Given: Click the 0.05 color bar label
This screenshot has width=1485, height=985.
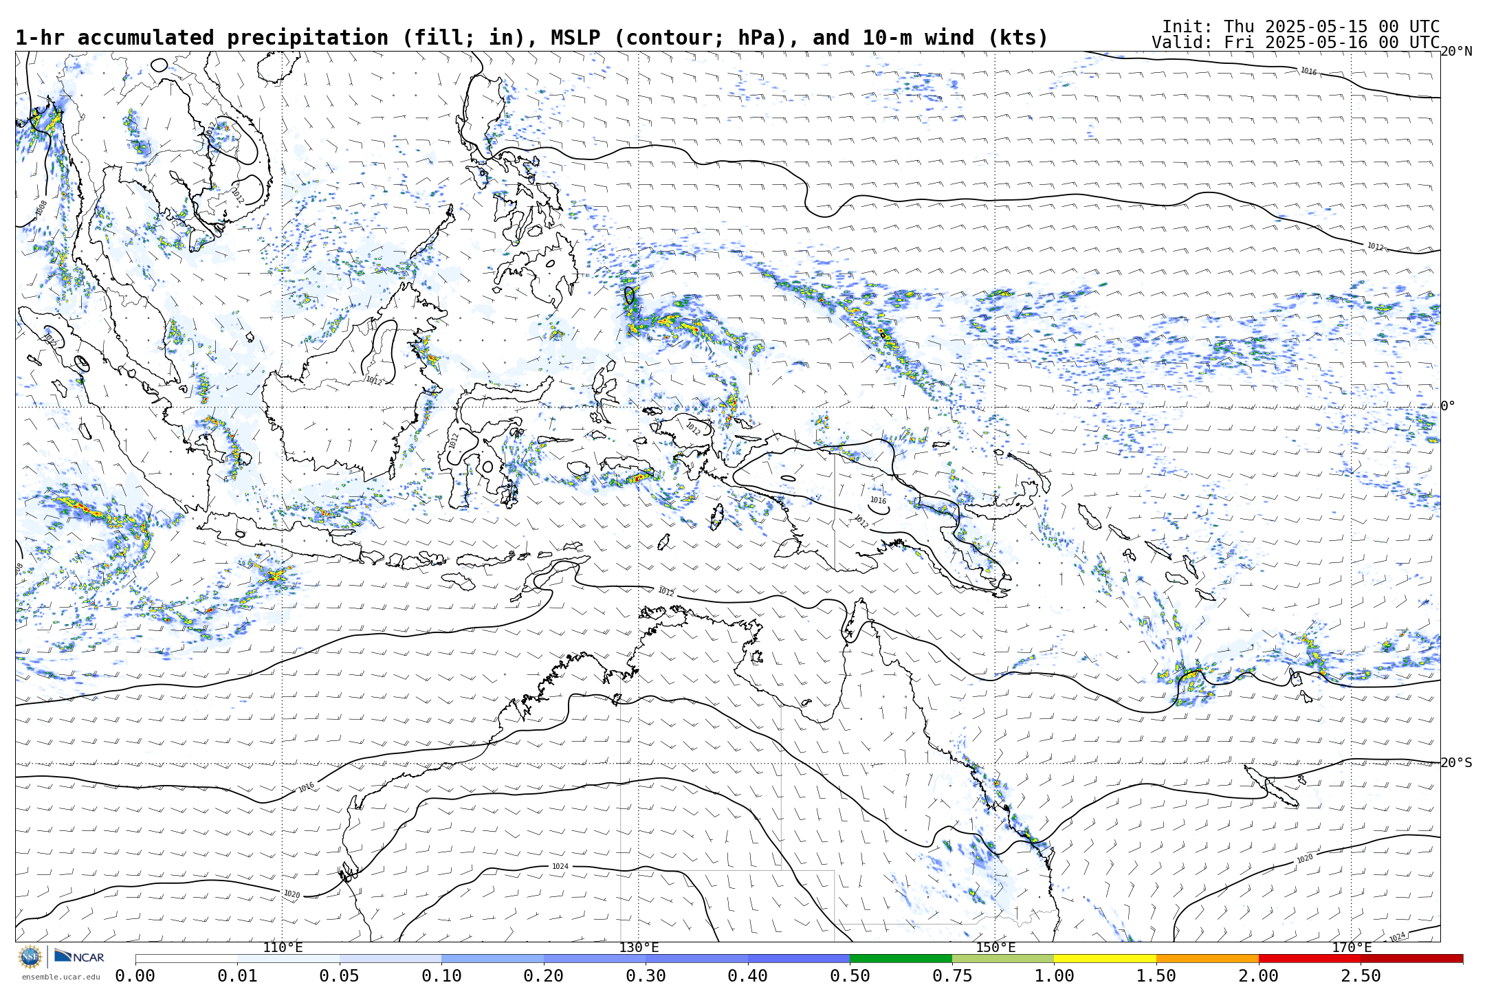Looking at the screenshot, I should click(x=340, y=976).
